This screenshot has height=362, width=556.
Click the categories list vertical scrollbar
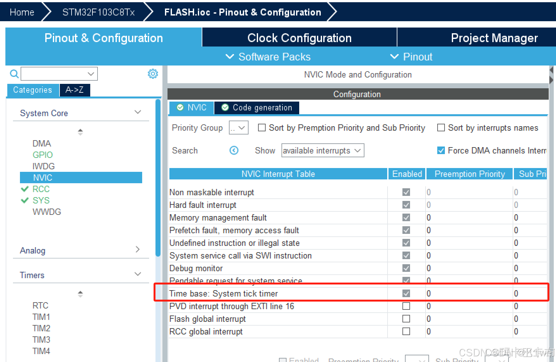pos(158,178)
